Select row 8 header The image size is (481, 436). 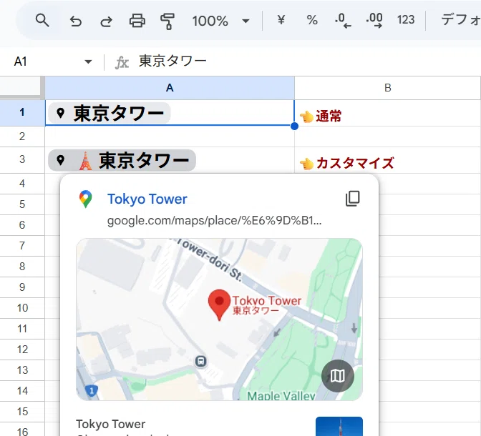(x=22, y=267)
